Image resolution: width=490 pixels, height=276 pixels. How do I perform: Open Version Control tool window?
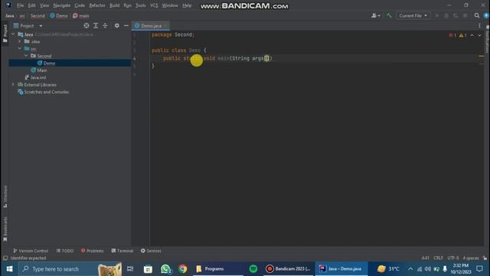pos(31,251)
